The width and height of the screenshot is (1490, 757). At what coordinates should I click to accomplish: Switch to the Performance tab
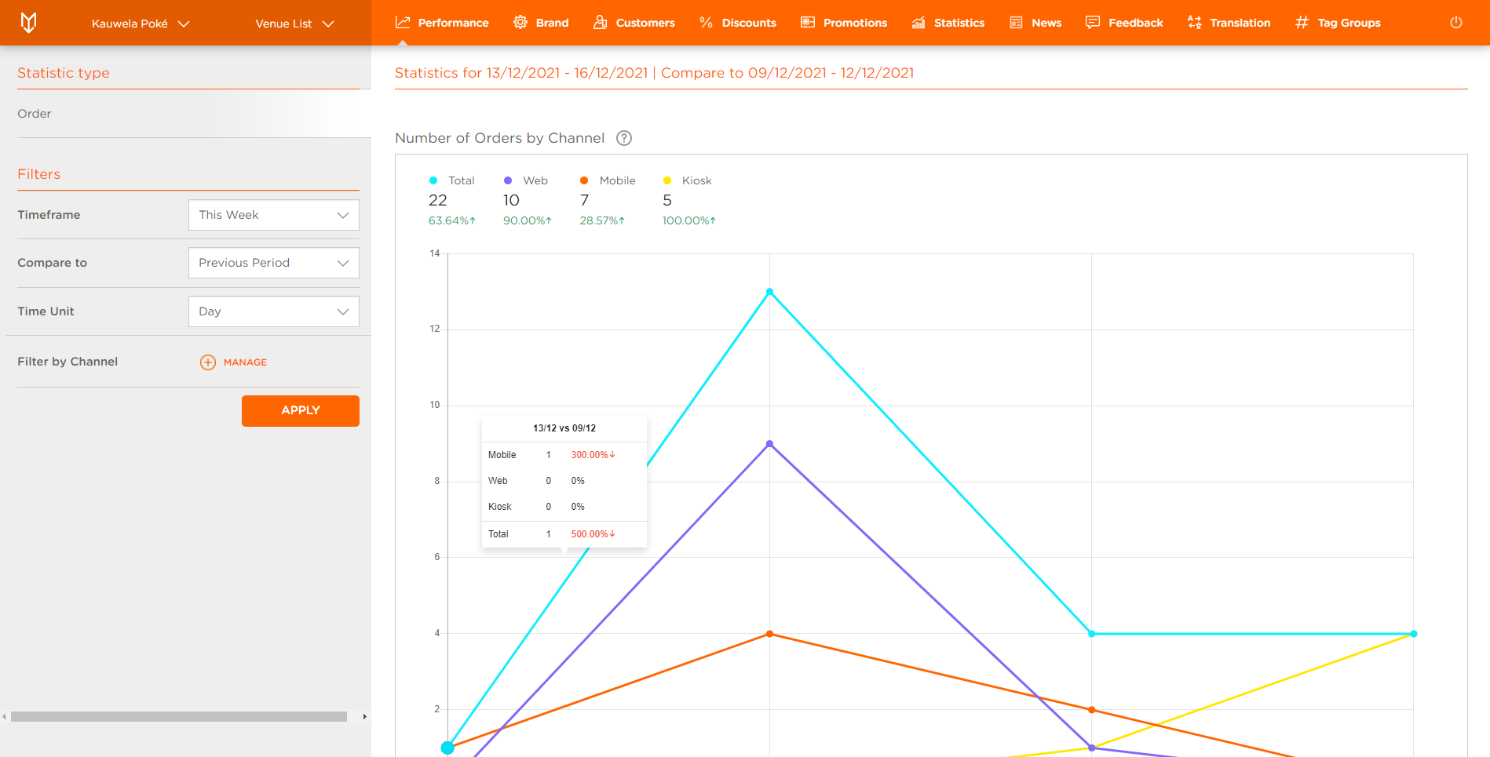tap(442, 23)
